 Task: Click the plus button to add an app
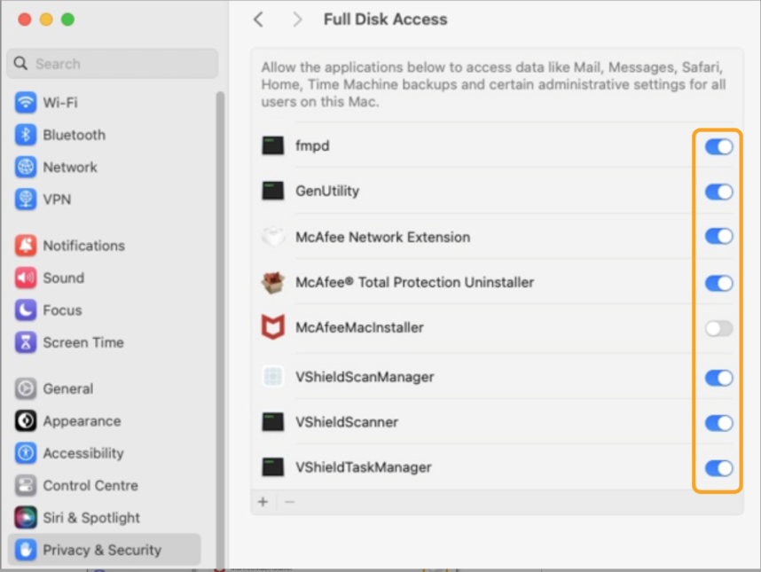[x=263, y=502]
